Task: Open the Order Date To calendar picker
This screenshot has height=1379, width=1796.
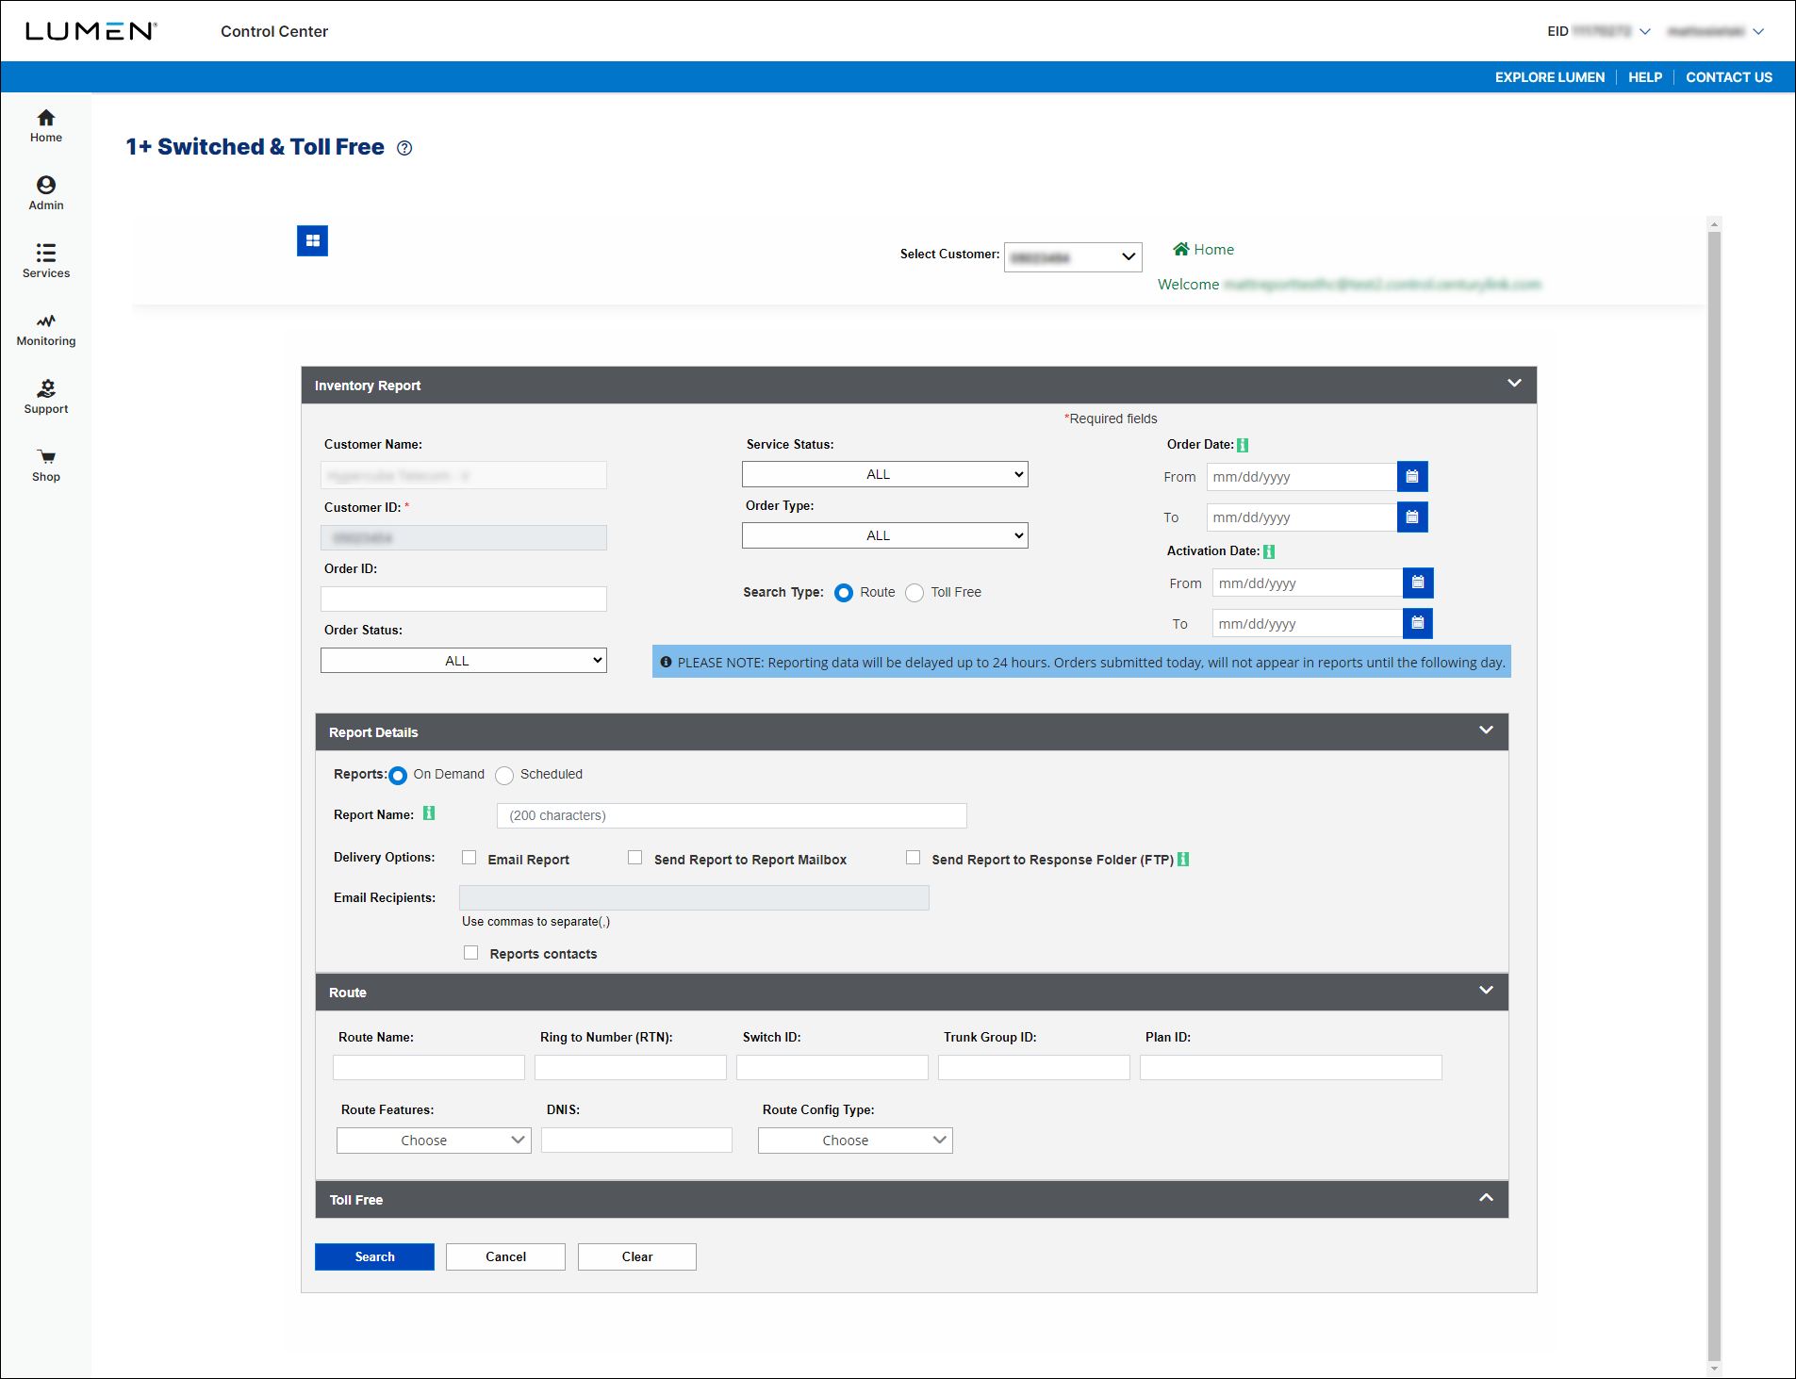Action: [1412, 517]
